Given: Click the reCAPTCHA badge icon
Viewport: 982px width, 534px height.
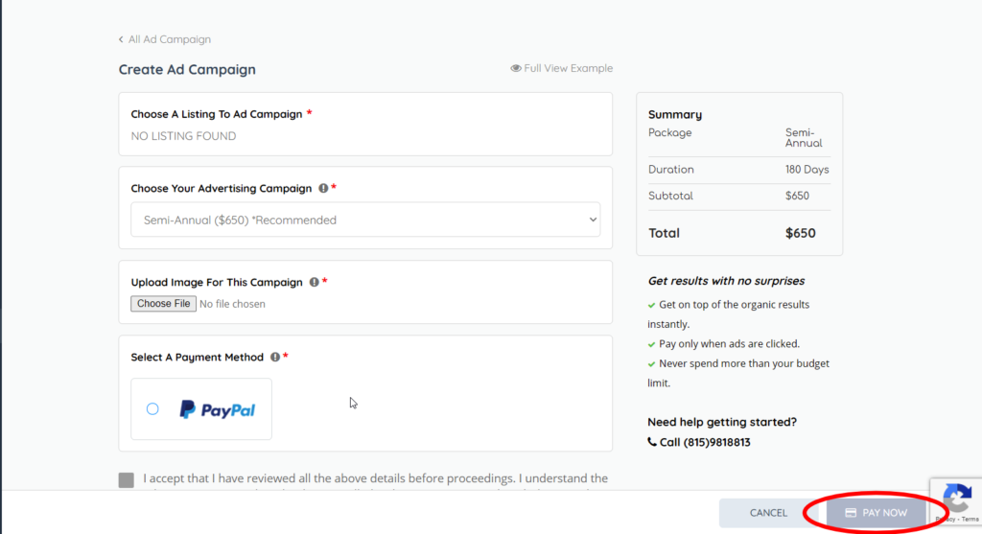Looking at the screenshot, I should coord(957,498).
